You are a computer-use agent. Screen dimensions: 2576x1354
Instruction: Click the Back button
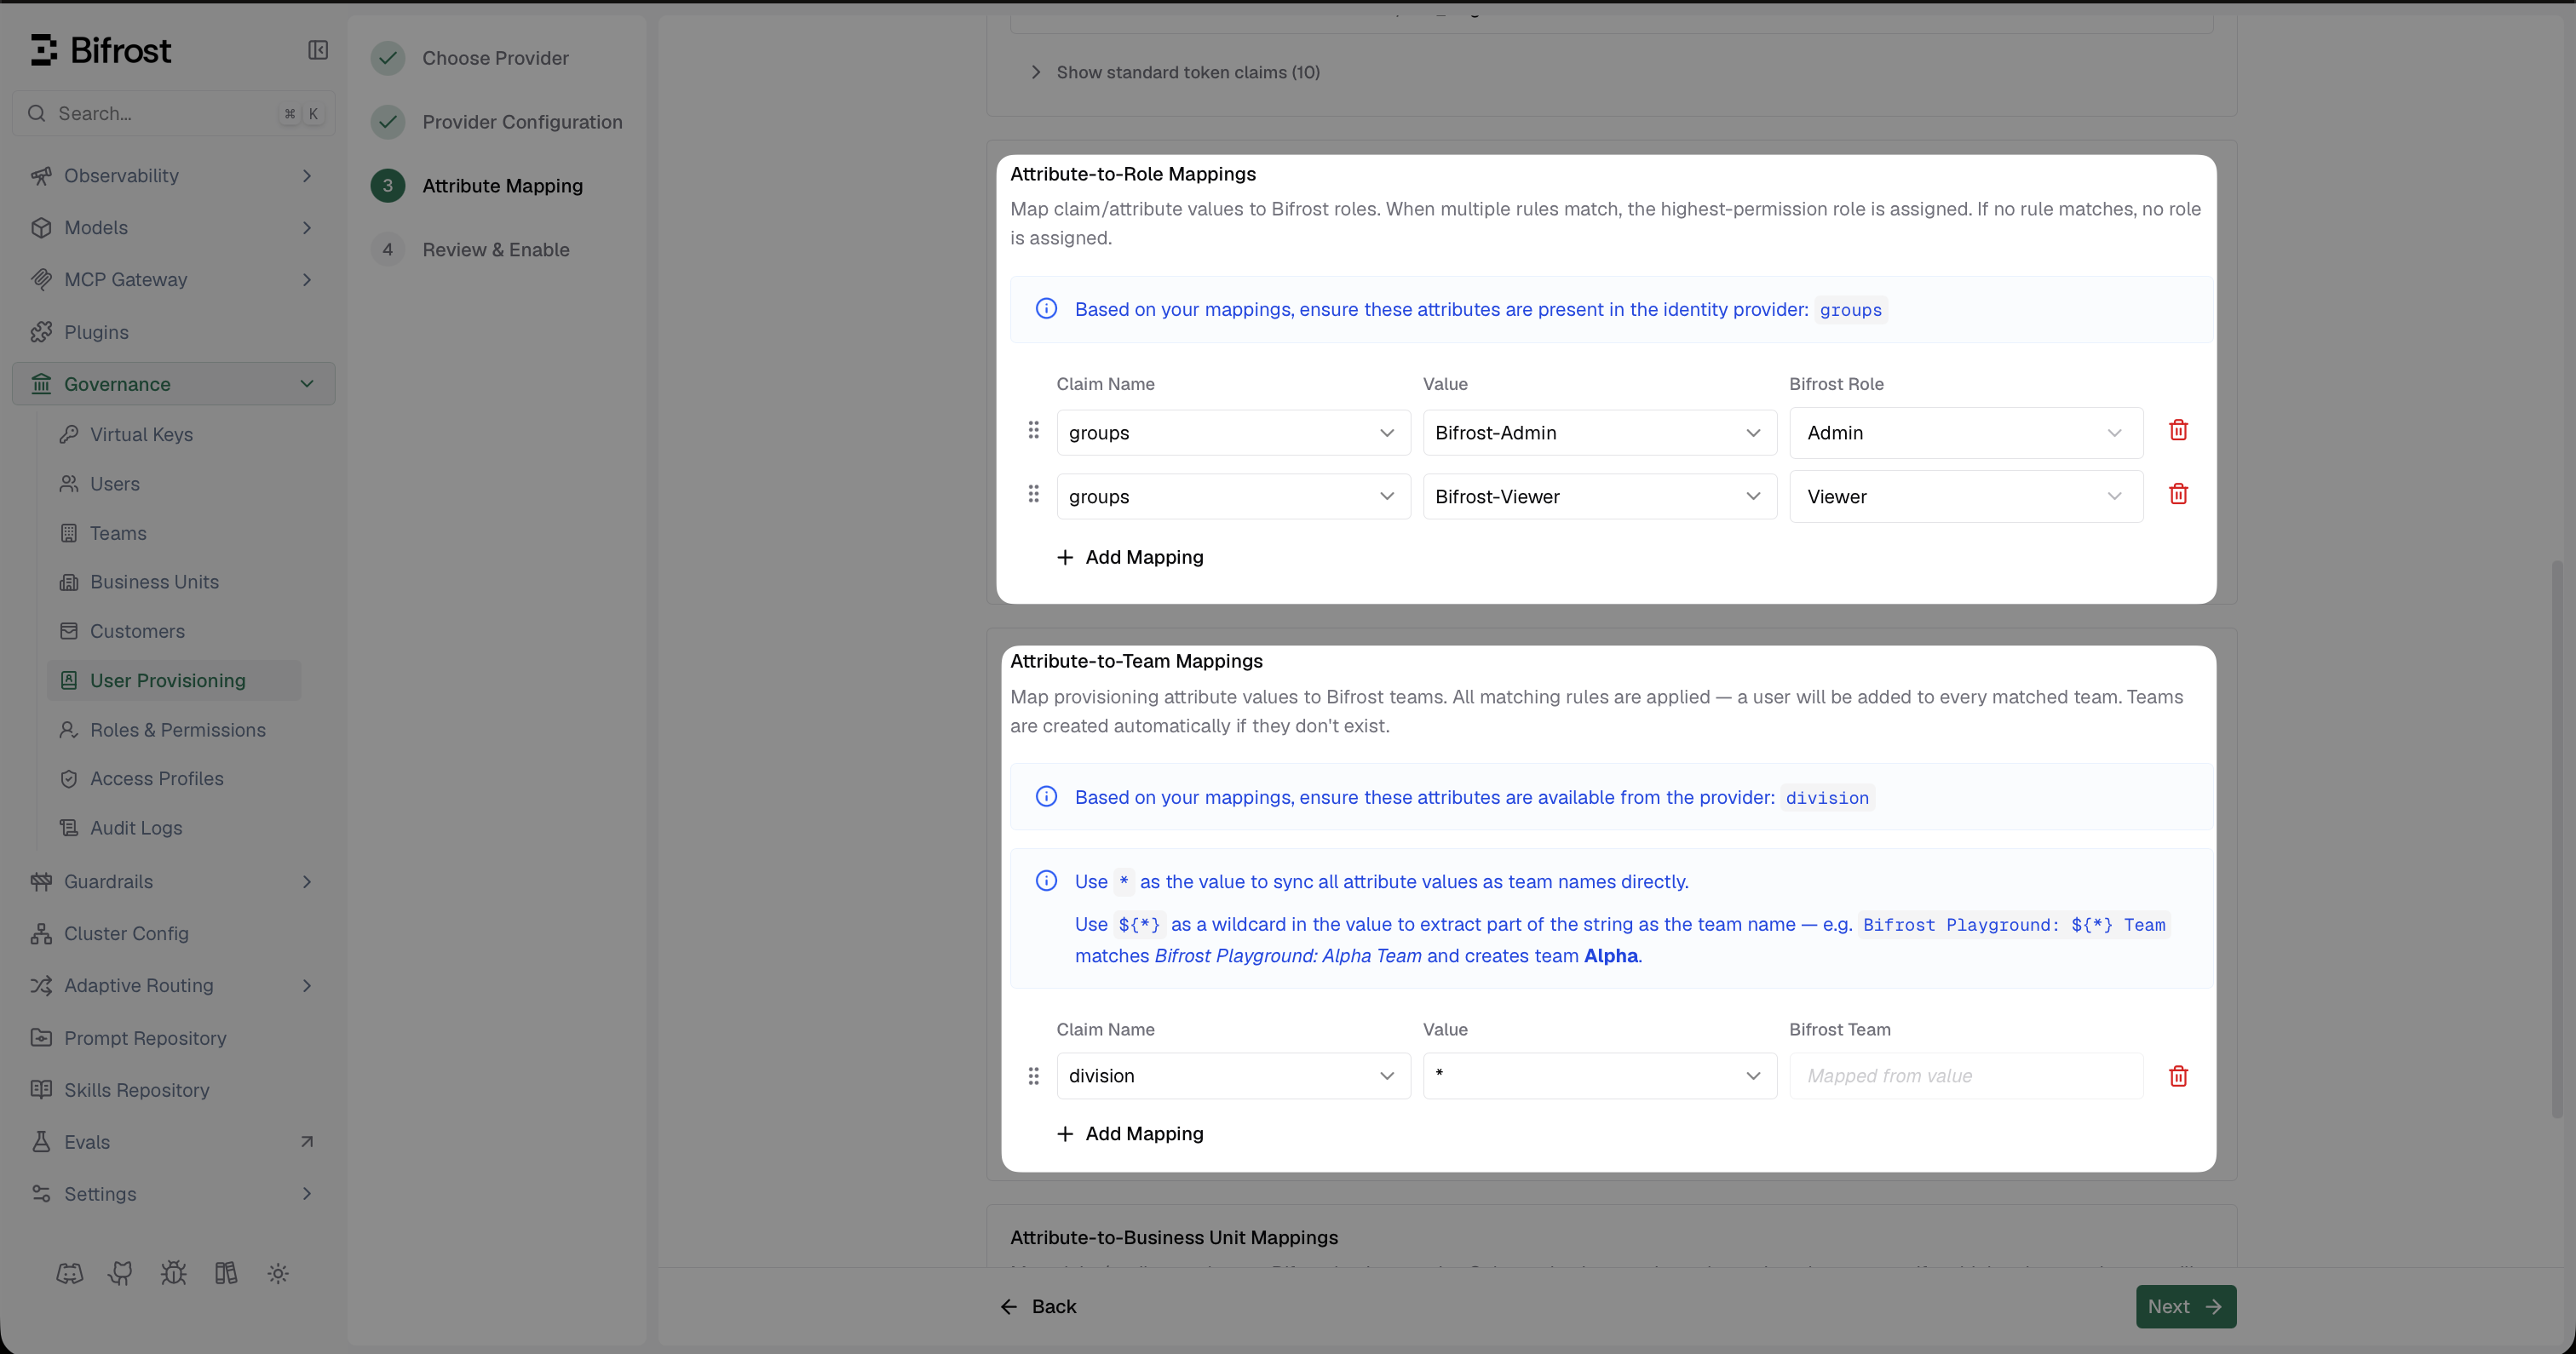(1038, 1307)
